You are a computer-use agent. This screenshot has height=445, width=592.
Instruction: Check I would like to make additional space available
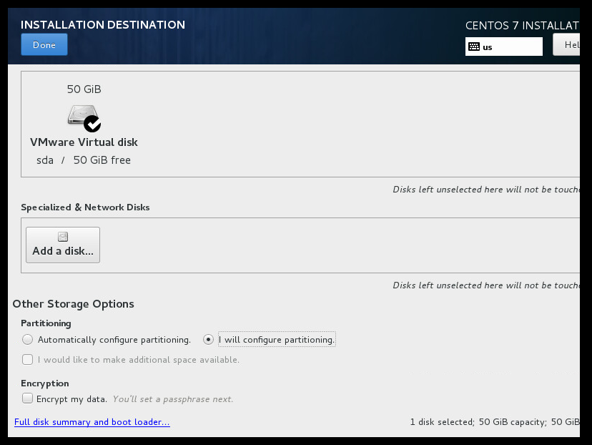[x=28, y=360]
